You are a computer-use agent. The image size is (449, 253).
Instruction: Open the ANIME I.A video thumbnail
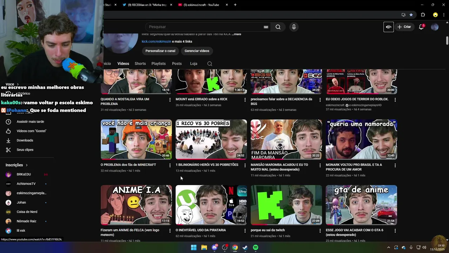[x=136, y=205]
